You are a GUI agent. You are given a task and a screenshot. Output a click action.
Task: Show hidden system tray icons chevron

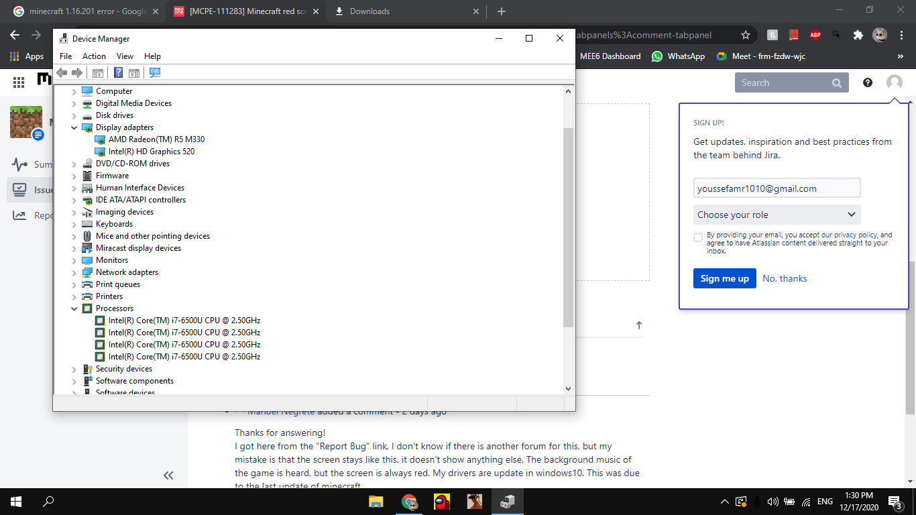tap(724, 502)
